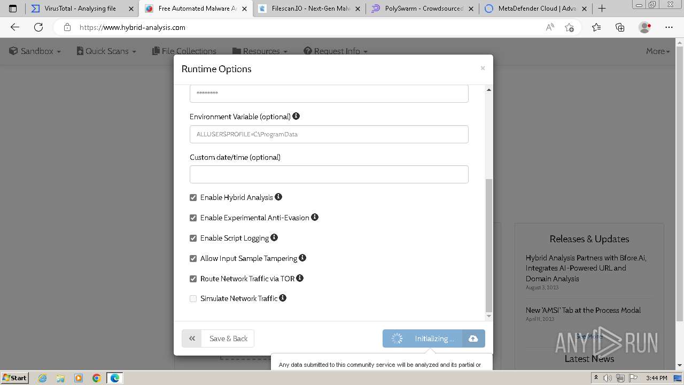Click the info icon beside Enable Script Logging
This screenshot has height=385, width=684.
click(274, 237)
